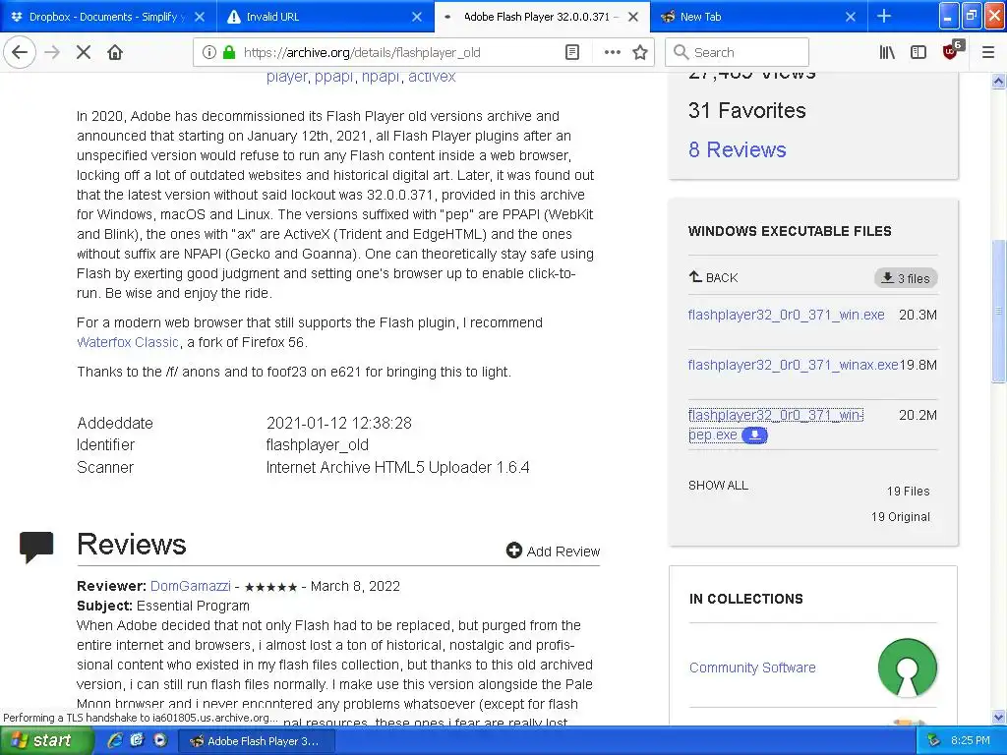Viewport: 1007px width, 755px height.
Task: Go back to the previous page
Action: pyautogui.click(x=20, y=52)
